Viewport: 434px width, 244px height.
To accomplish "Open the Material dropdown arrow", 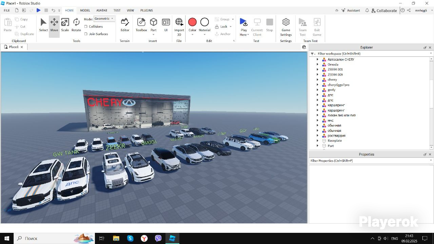I will pyautogui.click(x=204, y=34).
